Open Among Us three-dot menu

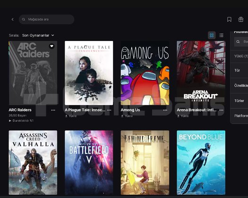165,110
